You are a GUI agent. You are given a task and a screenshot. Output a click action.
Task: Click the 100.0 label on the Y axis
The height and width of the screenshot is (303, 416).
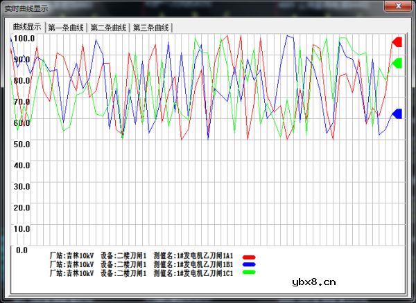(24, 38)
